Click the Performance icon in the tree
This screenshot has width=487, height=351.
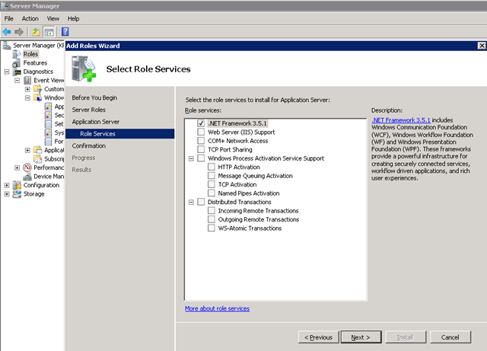pyautogui.click(x=27, y=168)
